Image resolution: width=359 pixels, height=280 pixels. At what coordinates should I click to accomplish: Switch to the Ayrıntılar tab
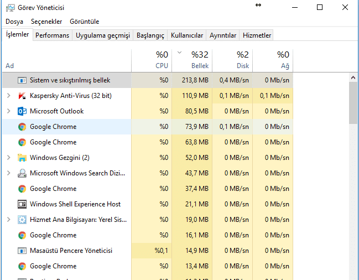223,35
